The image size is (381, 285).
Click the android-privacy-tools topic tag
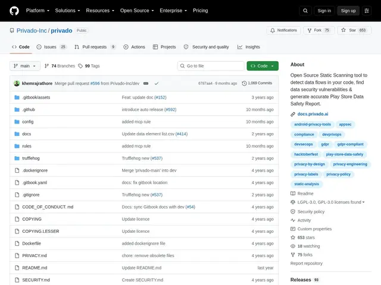(313, 124)
